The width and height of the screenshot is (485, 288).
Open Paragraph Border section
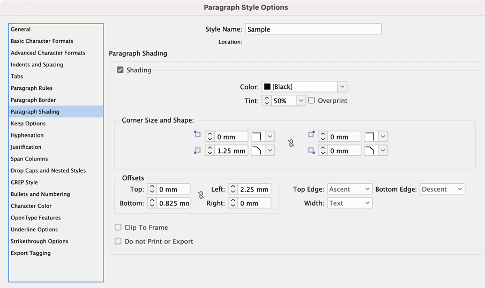56,100
